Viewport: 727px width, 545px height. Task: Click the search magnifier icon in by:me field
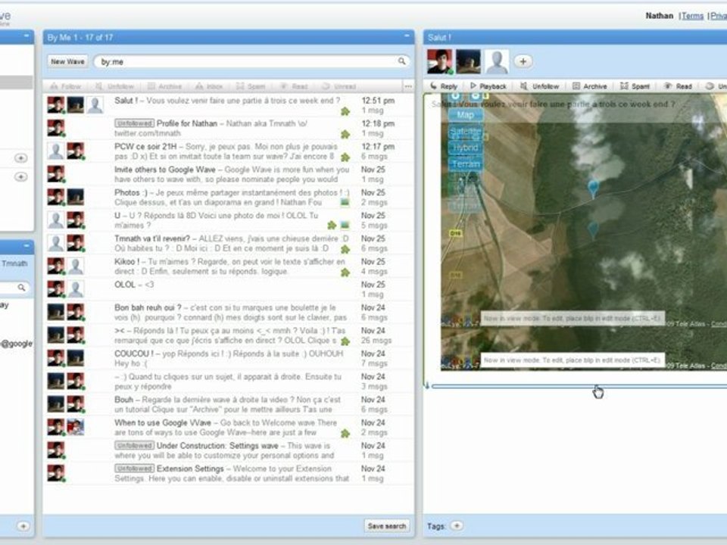[401, 61]
